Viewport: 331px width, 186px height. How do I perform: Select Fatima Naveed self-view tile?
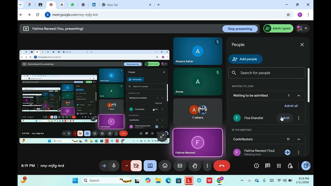[x=198, y=143]
